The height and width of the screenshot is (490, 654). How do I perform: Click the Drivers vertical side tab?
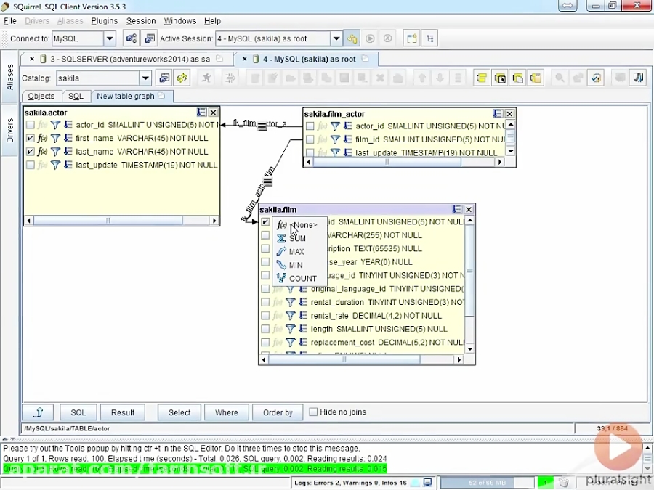pos(9,130)
